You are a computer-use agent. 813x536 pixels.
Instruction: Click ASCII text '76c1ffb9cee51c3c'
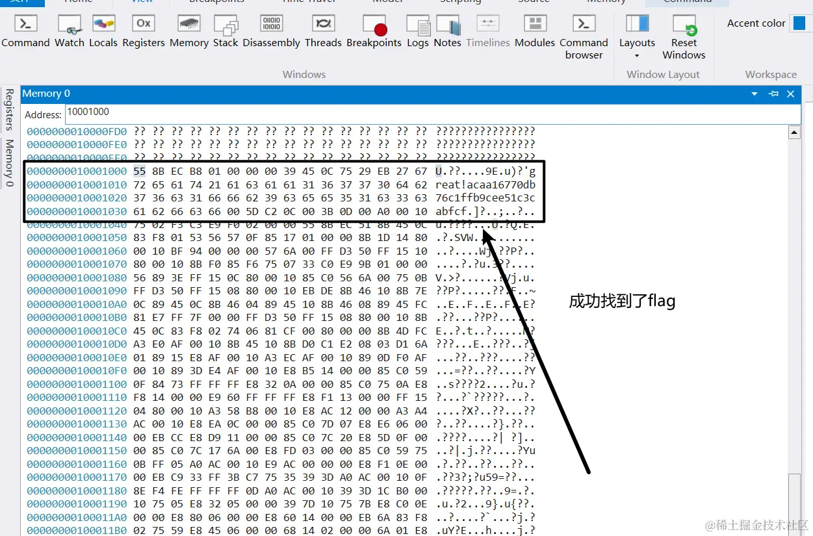[485, 198]
